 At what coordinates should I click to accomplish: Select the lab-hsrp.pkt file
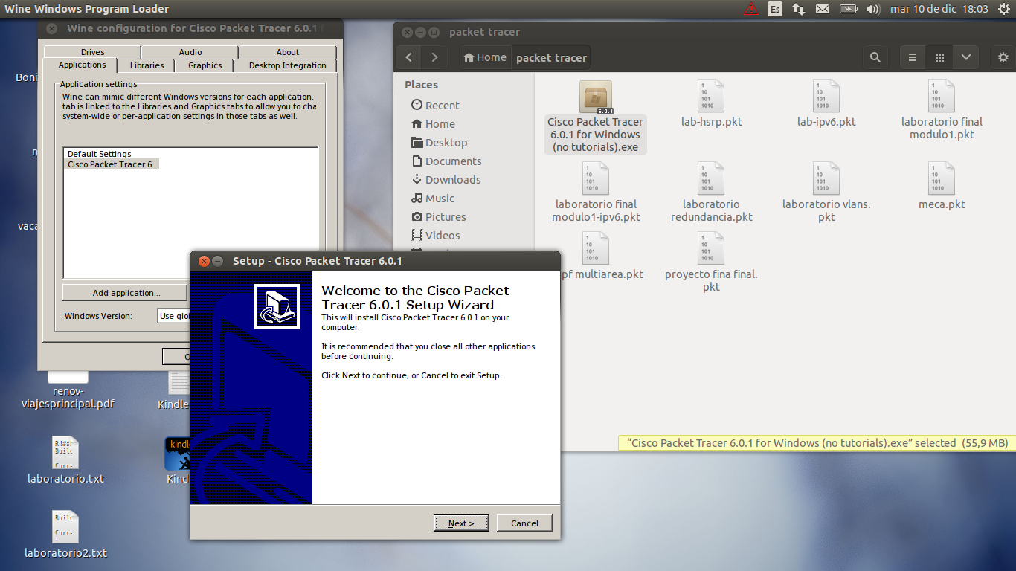(x=711, y=97)
